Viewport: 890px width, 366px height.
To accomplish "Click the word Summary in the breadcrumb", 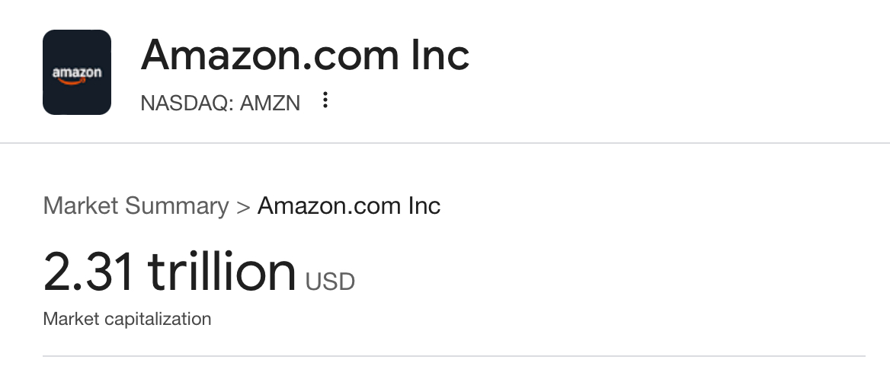I will (x=177, y=206).
